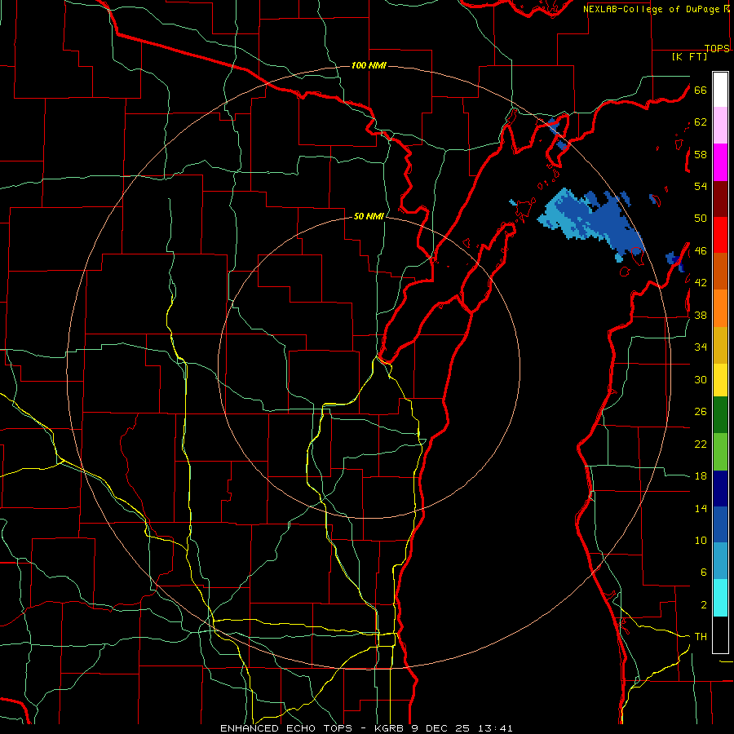Click the "50" legend value
734x734 pixels.
pyautogui.click(x=701, y=219)
